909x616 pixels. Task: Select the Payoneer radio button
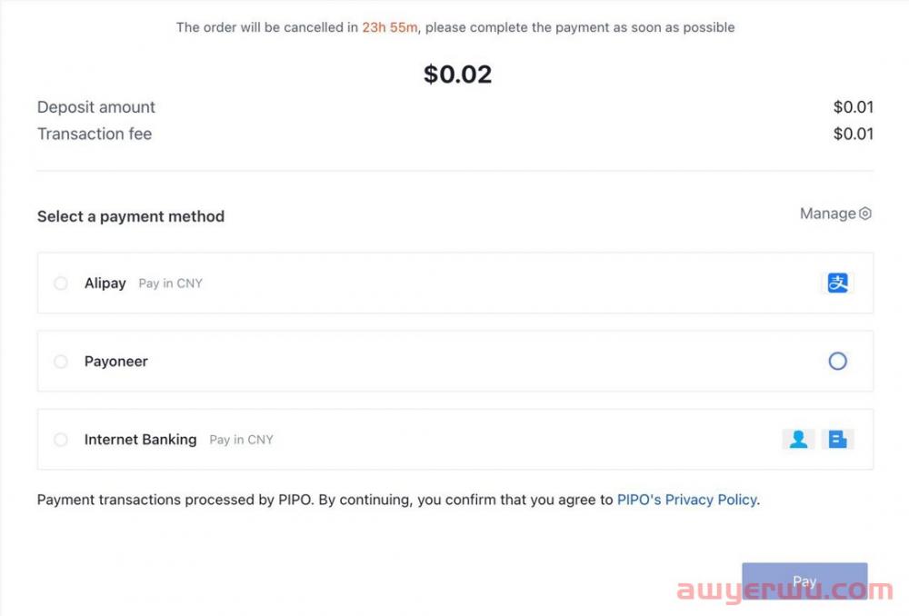click(61, 362)
